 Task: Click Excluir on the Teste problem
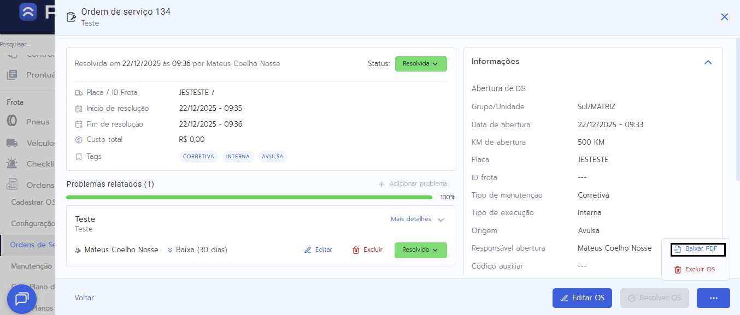367,250
